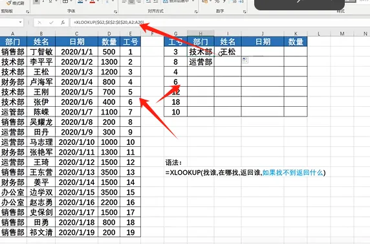Viewport: 370px width, 244px height.
Task: Click the 日期 header cell in column C
Action: (x=77, y=41)
